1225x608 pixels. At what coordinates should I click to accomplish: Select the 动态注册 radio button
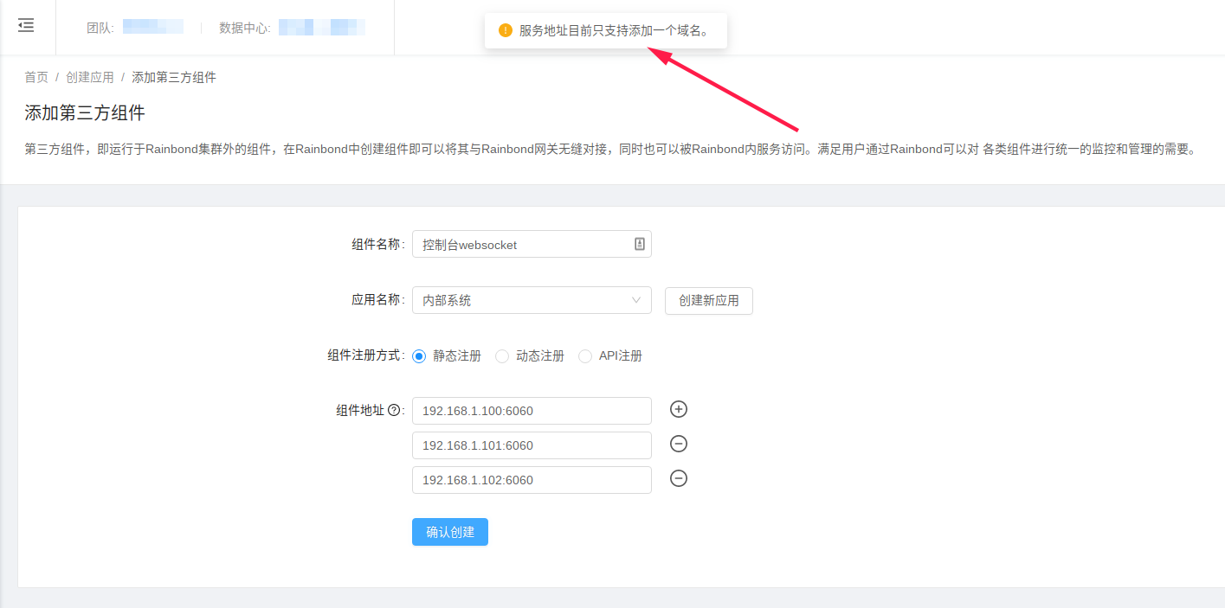tap(502, 355)
